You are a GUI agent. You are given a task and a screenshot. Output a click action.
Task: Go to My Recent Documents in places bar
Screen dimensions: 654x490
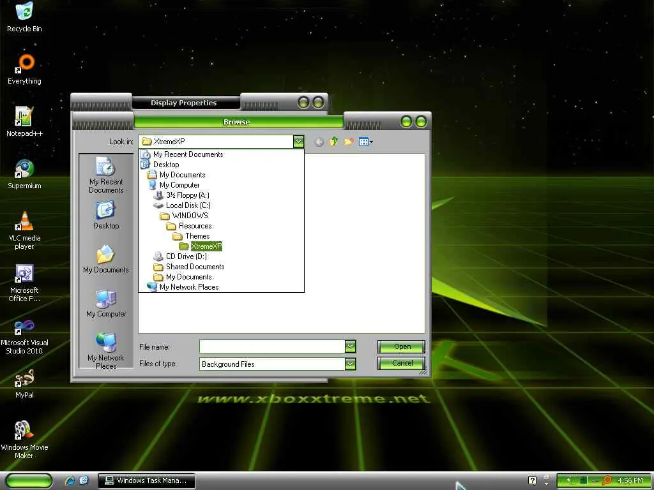[106, 175]
